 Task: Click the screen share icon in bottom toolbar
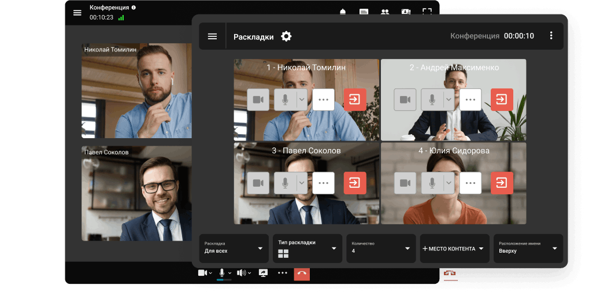[x=264, y=273]
